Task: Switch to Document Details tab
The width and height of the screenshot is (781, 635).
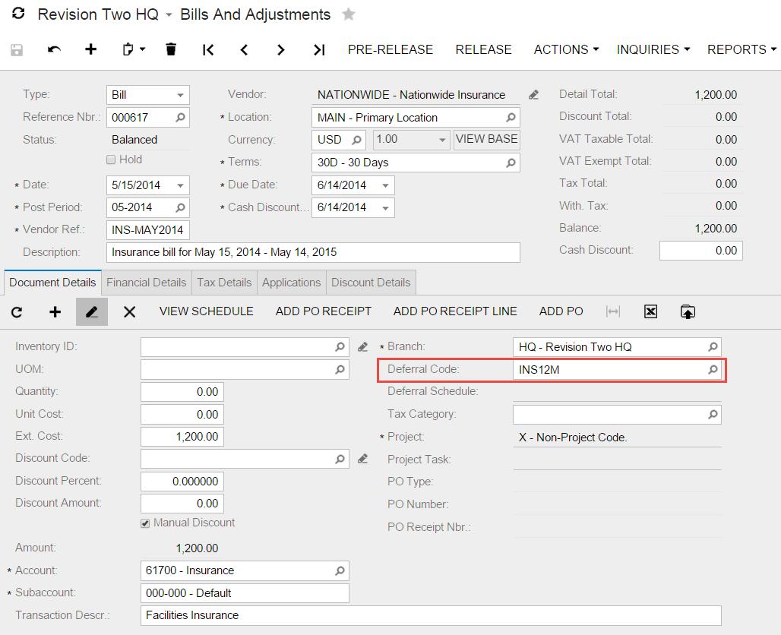Action: (x=52, y=283)
